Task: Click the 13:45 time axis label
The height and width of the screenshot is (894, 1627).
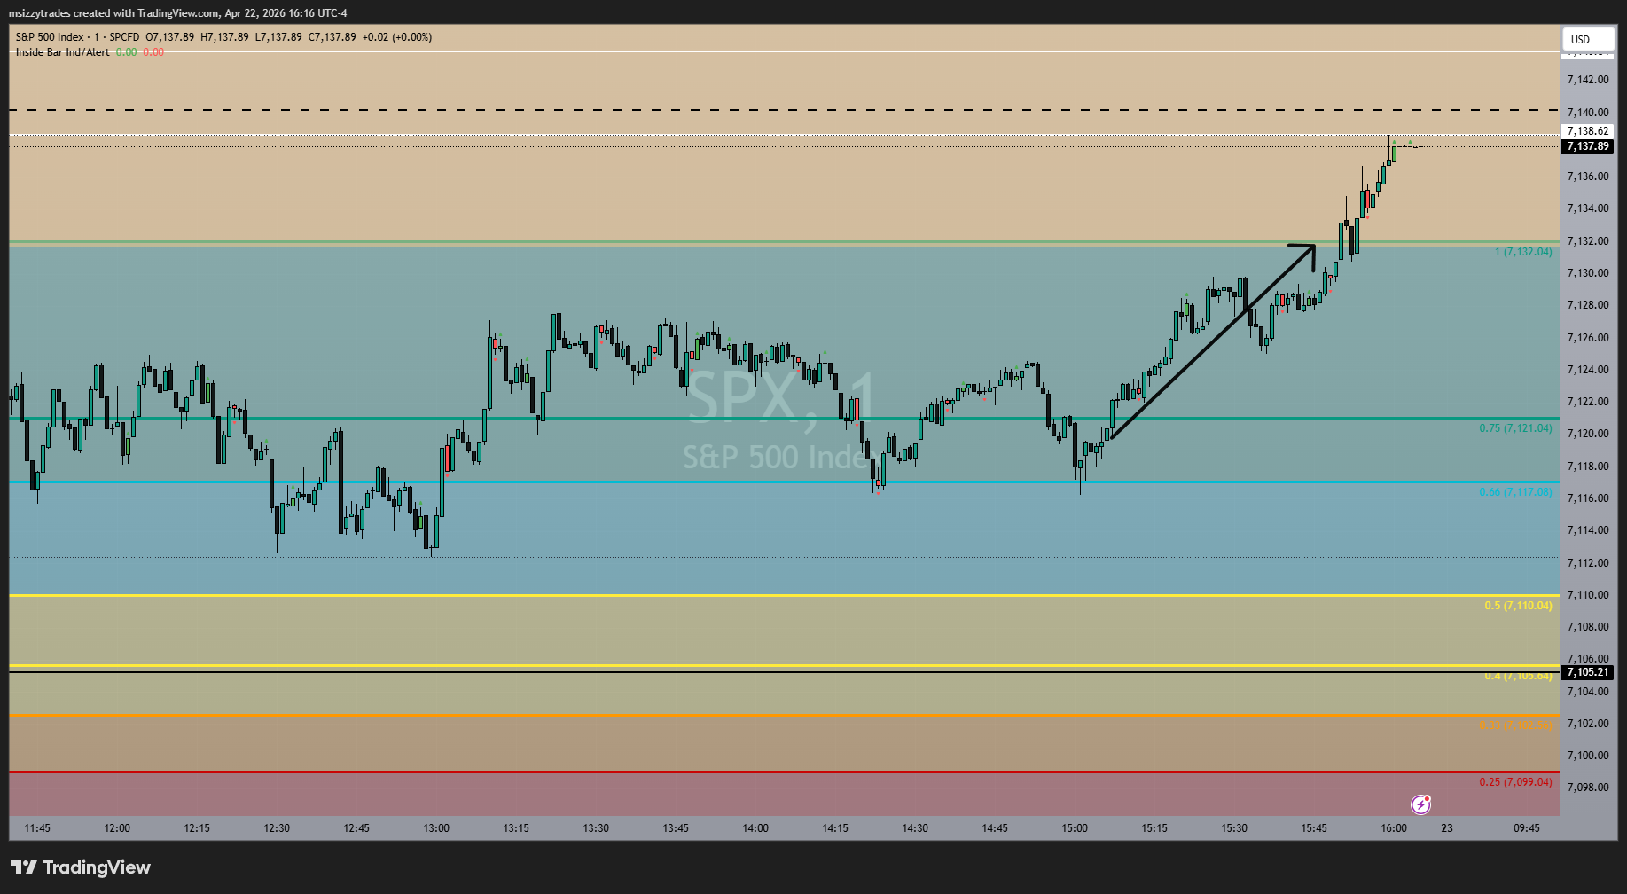Action: click(x=676, y=828)
